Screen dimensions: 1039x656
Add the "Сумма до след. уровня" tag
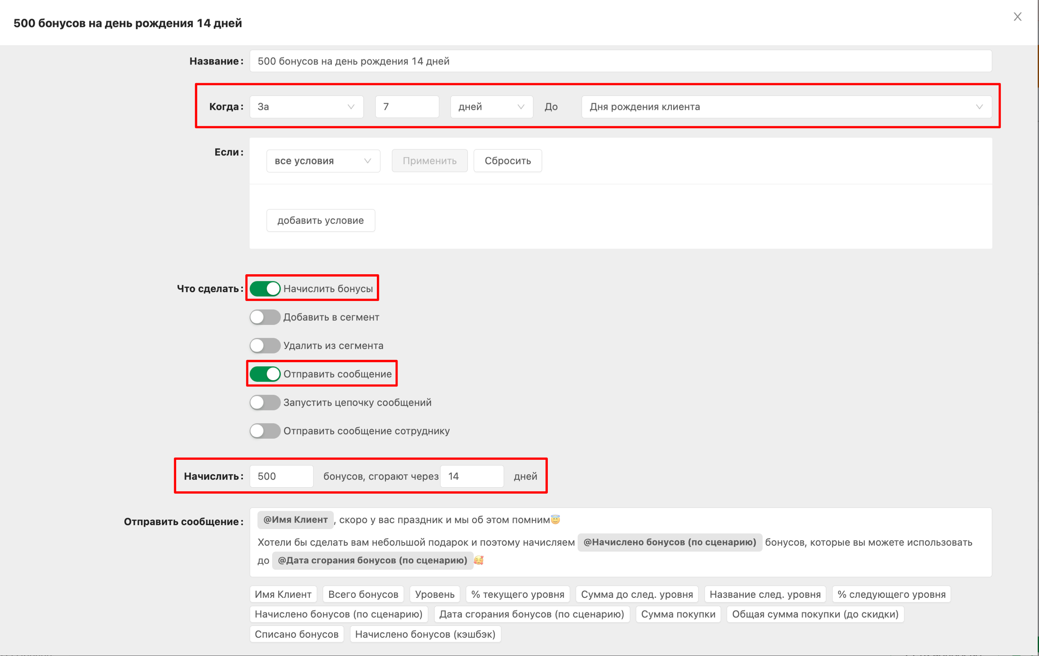(x=637, y=594)
